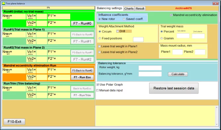Click the F7 - Run#1 button
The width and height of the screenshot is (221, 130).
click(82, 41)
